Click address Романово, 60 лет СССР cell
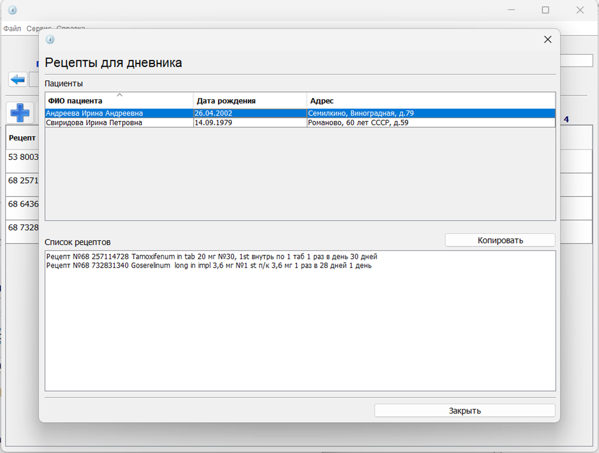This screenshot has height=453, width=599. [358, 123]
